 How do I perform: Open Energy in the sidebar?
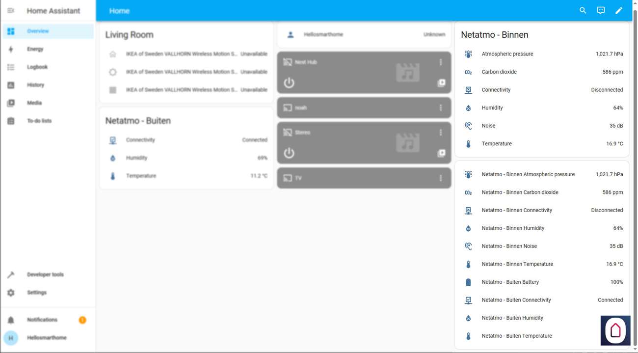coord(35,49)
